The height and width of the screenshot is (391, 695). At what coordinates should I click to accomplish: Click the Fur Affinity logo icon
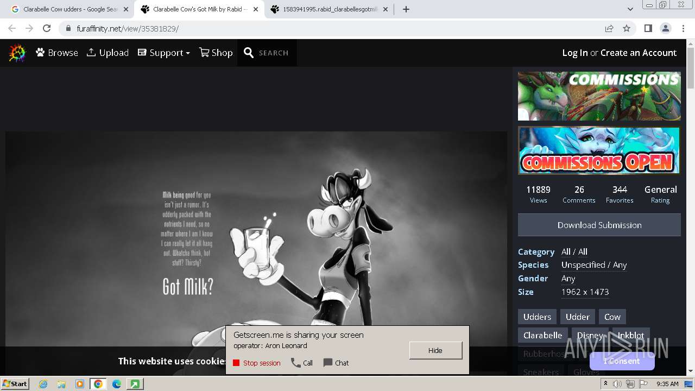coord(17,53)
